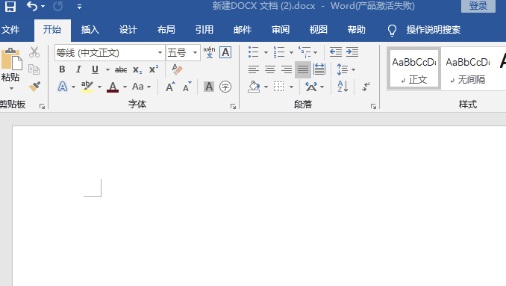Open the 五号 font size dropdown

click(195, 52)
